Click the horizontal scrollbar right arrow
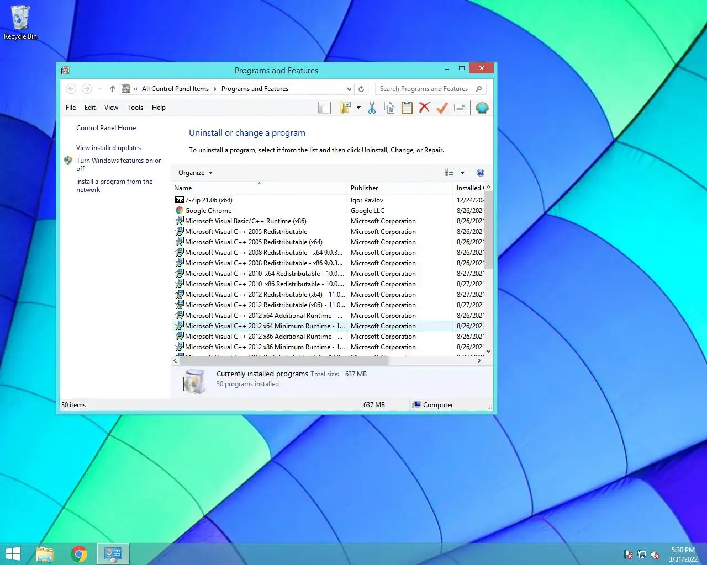This screenshot has height=565, width=707. pos(479,360)
